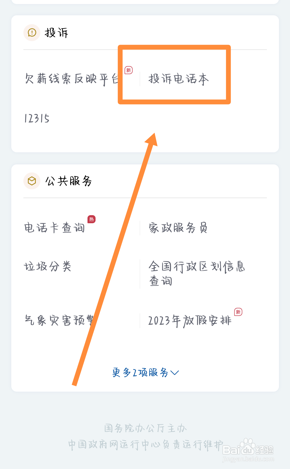290x469 pixels.
Task: Open 全国行政区划信息查询
Action: click(196, 273)
